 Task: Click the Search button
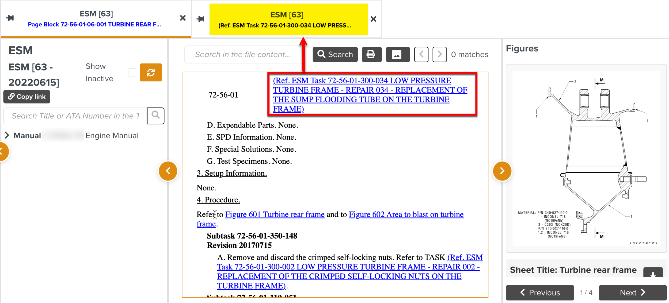coord(335,55)
